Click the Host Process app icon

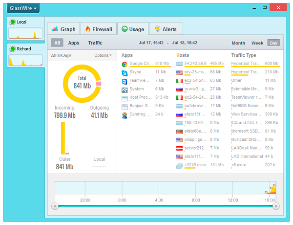[x=125, y=97]
